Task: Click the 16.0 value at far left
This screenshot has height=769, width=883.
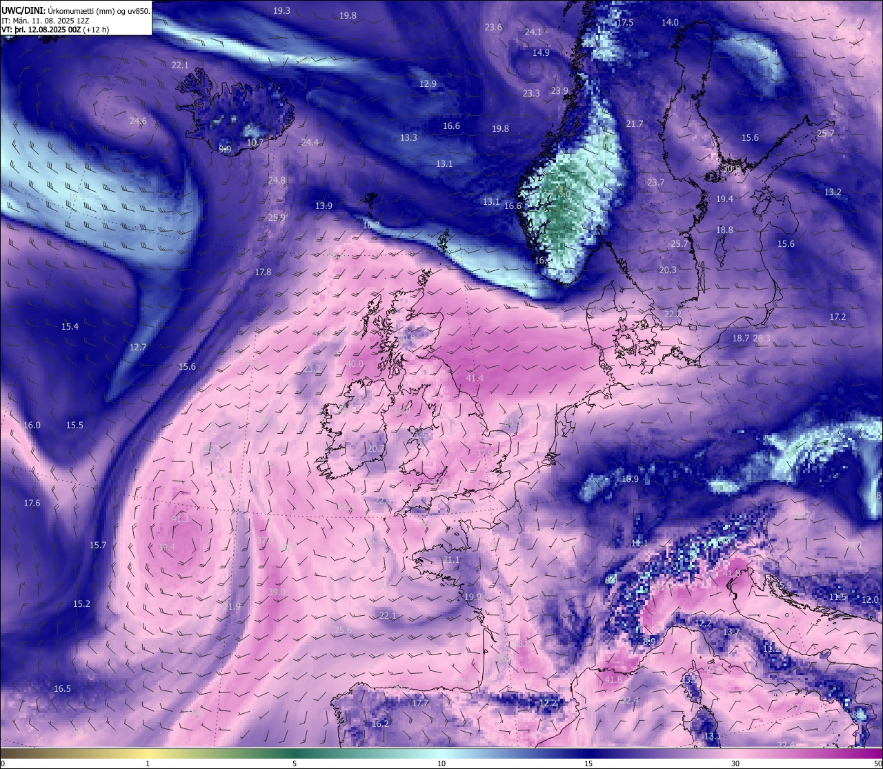Action: click(x=32, y=425)
